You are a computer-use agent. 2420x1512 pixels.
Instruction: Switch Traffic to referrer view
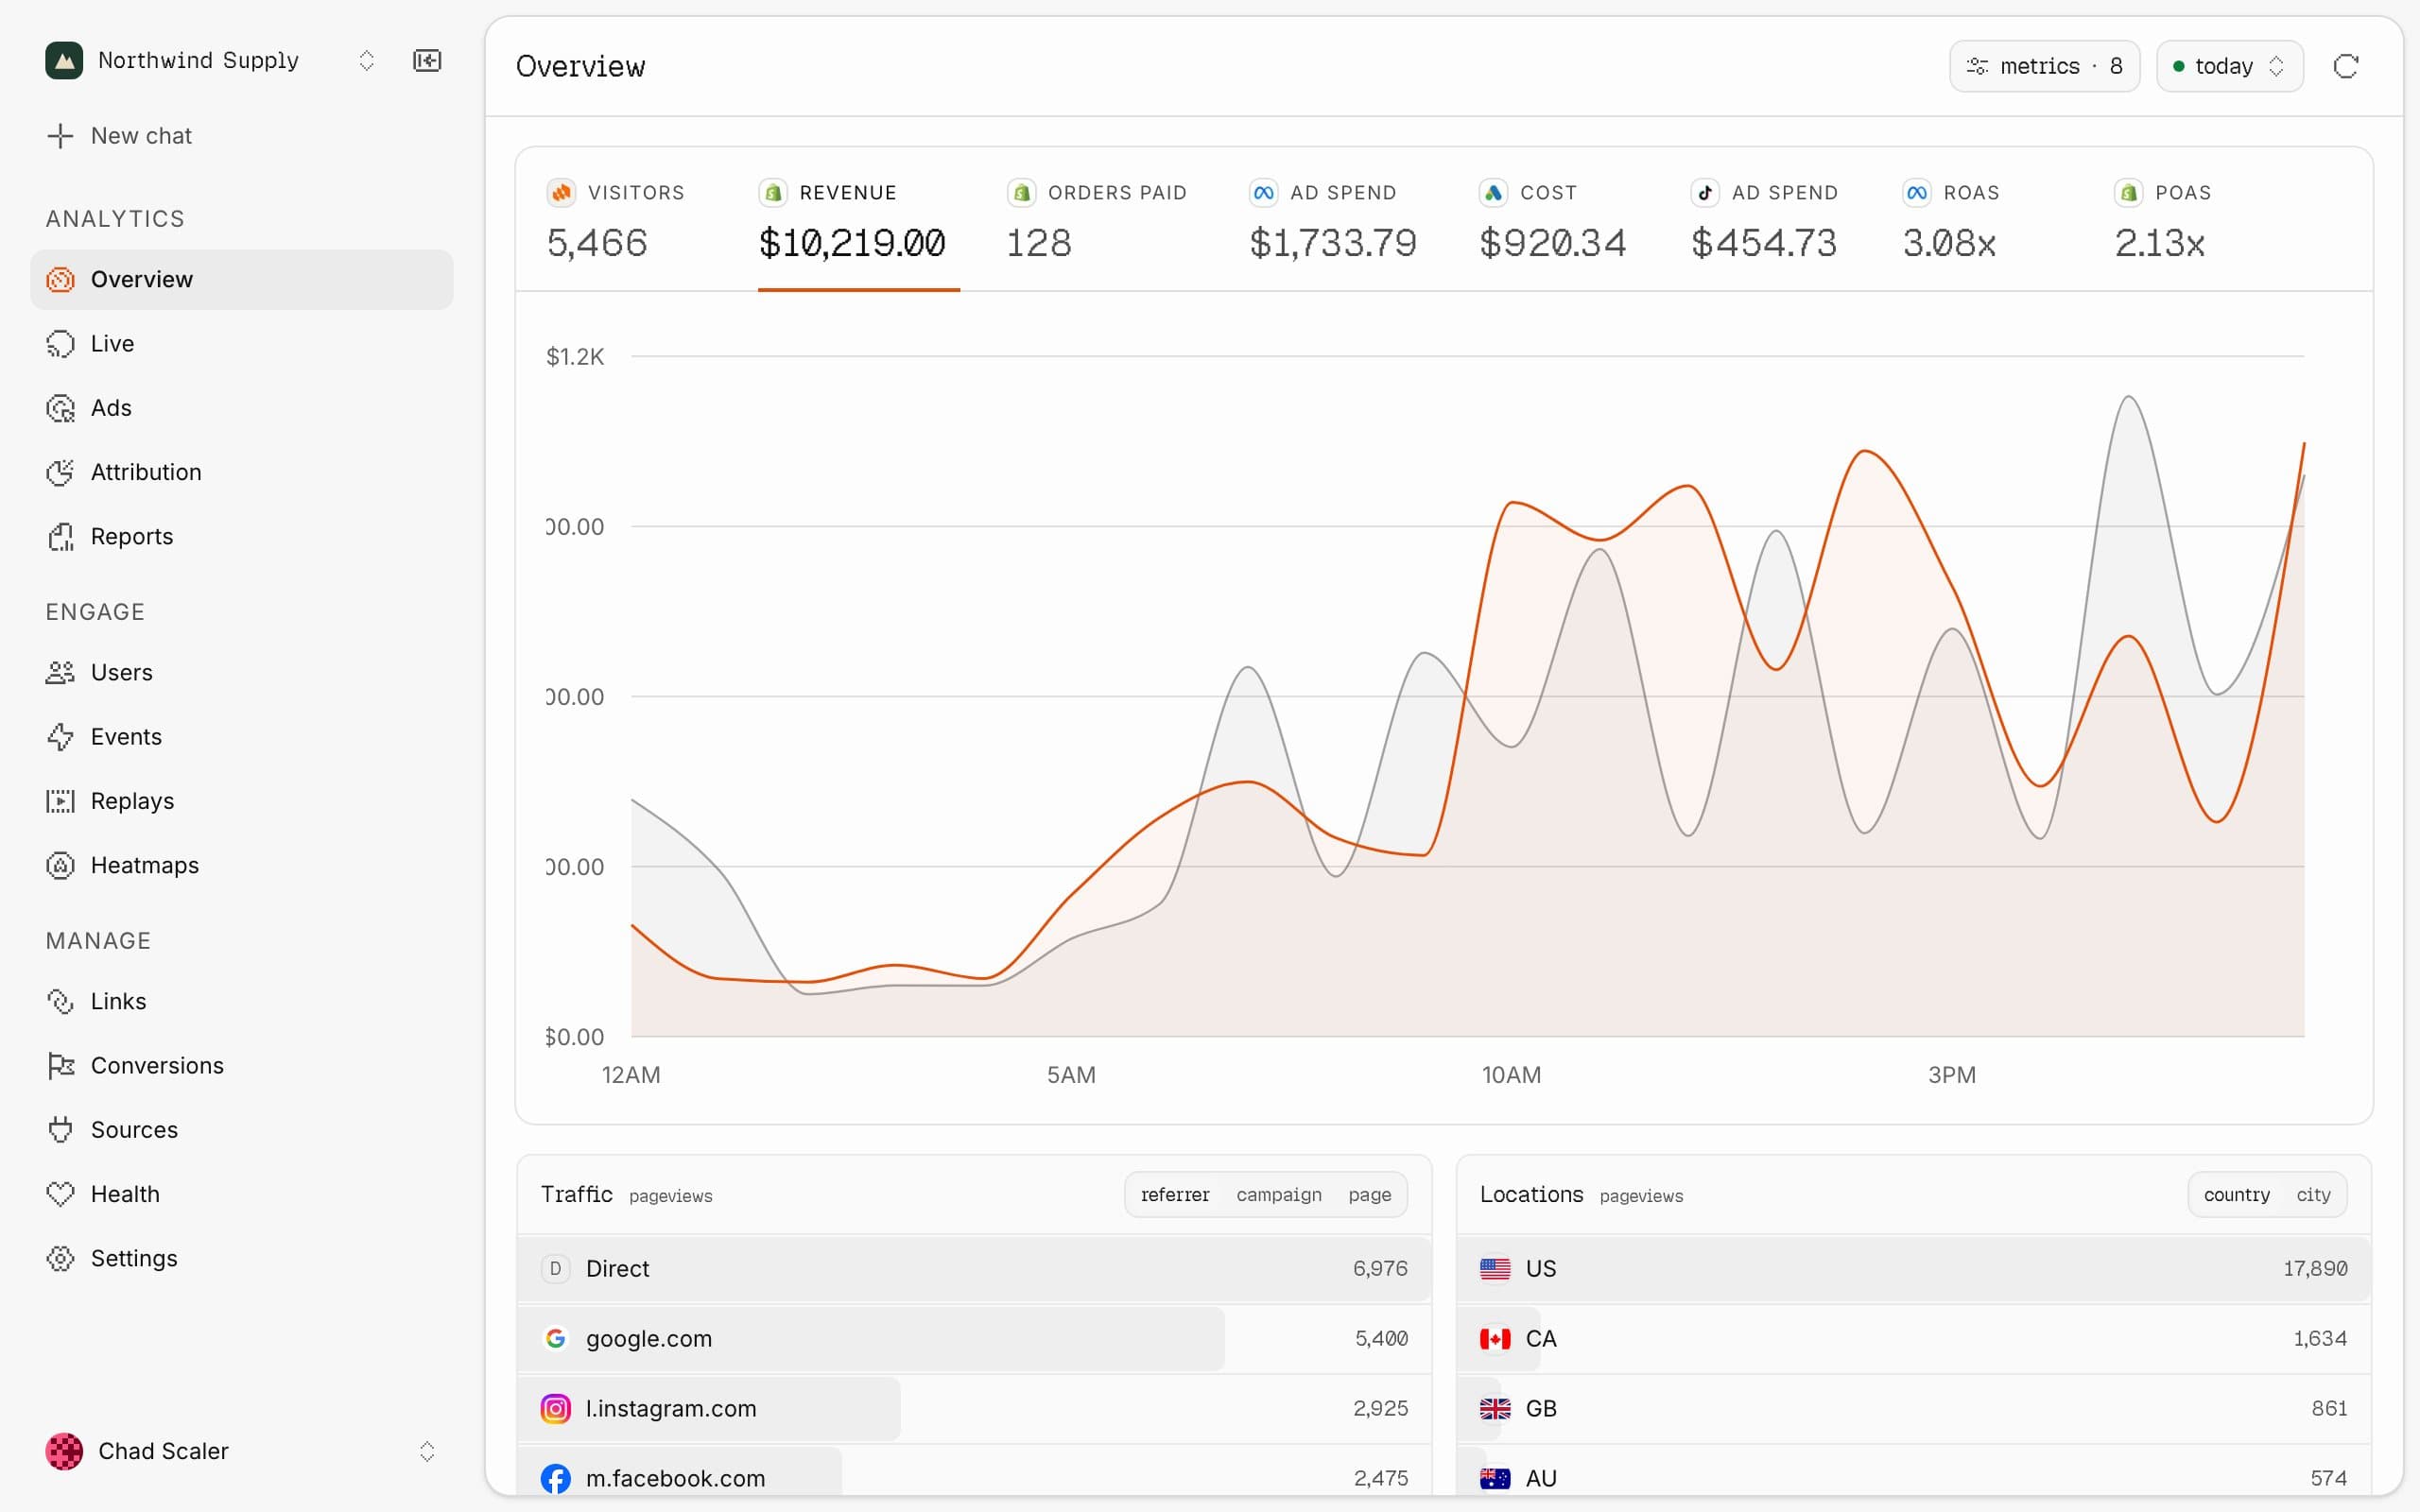[x=1175, y=1195]
